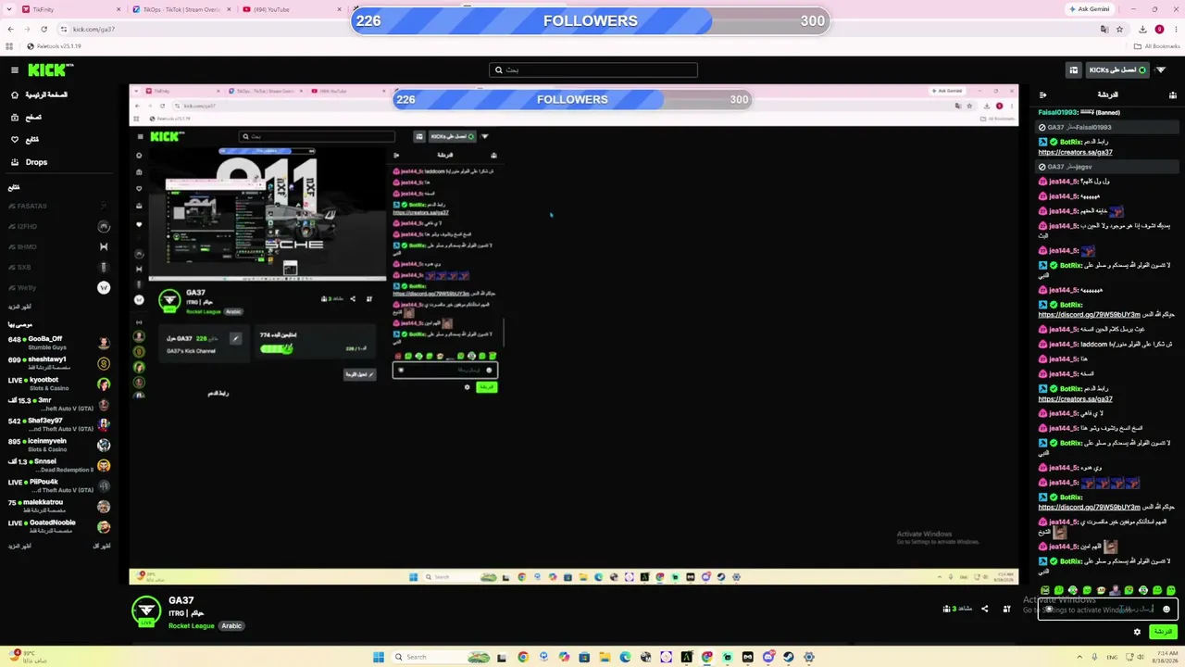This screenshot has height=667, width=1185.
Task: Click the Arabic language tag
Action: coord(231,626)
